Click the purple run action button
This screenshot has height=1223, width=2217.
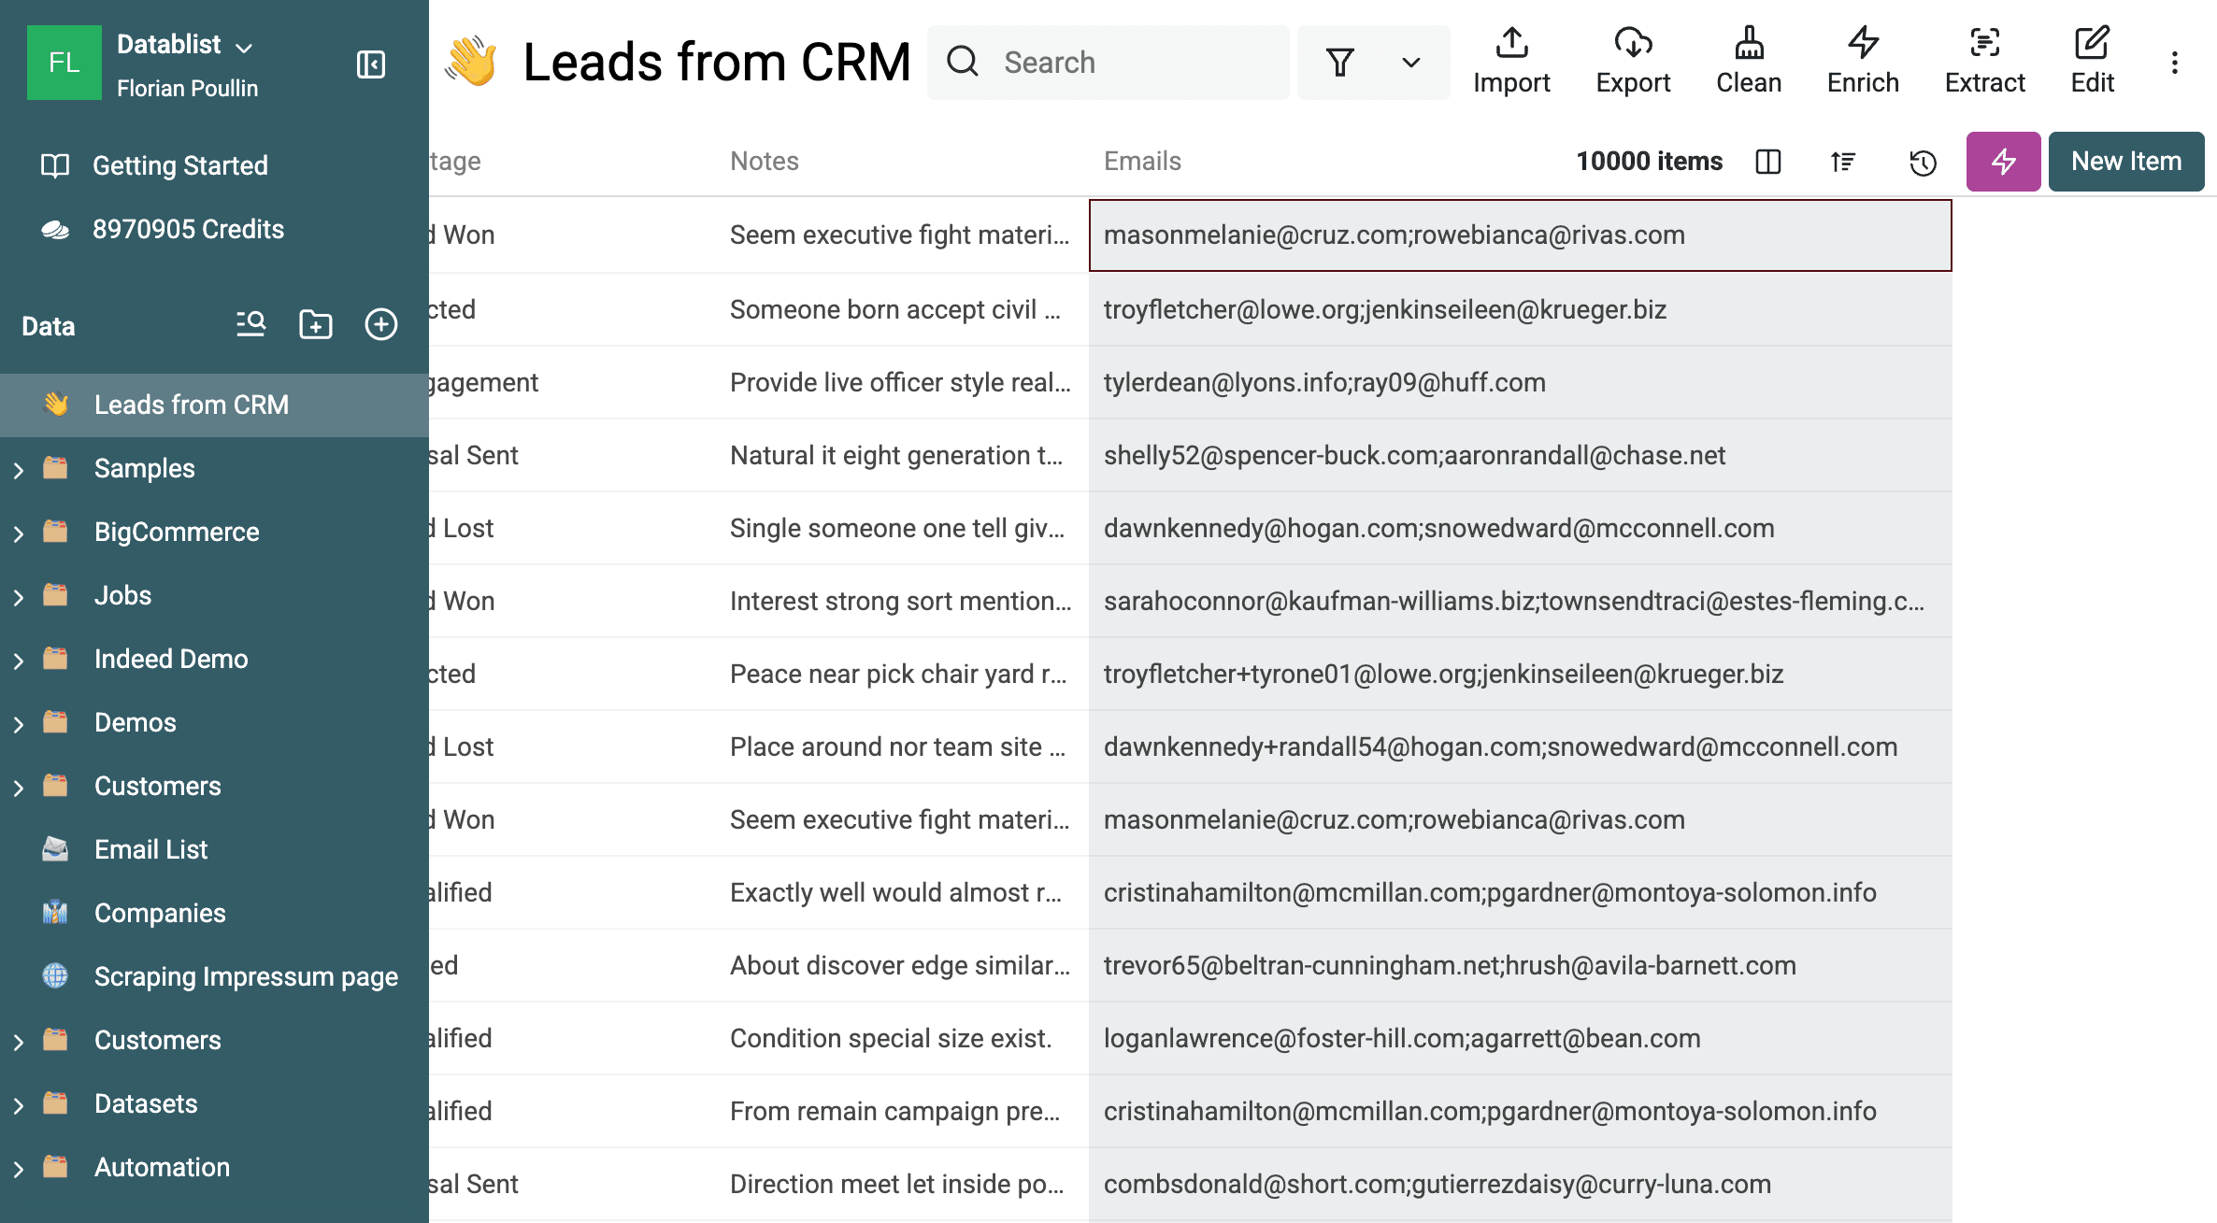[x=2003, y=162]
